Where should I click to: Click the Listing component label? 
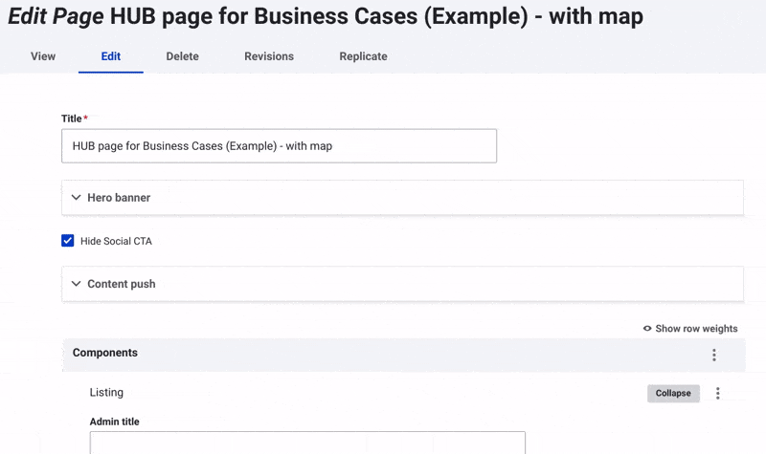106,392
